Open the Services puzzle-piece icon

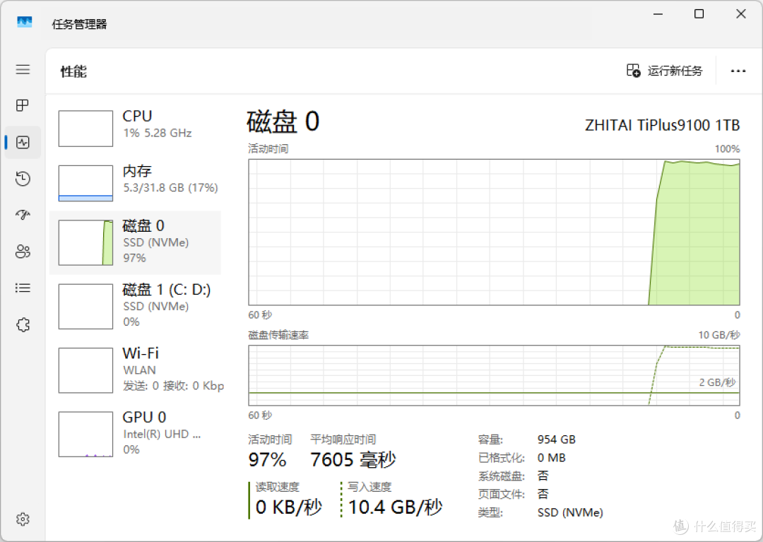tap(23, 324)
